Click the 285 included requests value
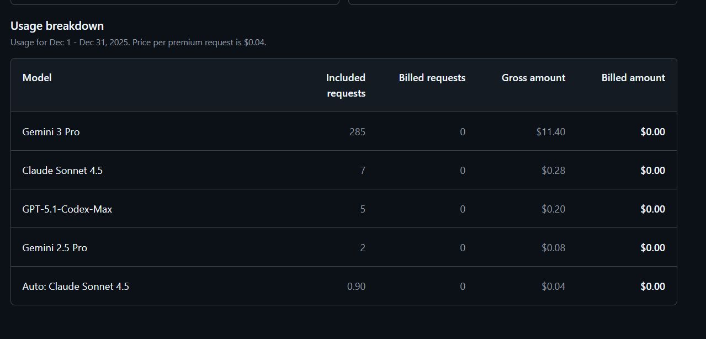The width and height of the screenshot is (706, 339). point(358,131)
